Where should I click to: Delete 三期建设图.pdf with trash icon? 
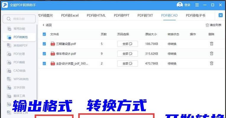[212, 44]
